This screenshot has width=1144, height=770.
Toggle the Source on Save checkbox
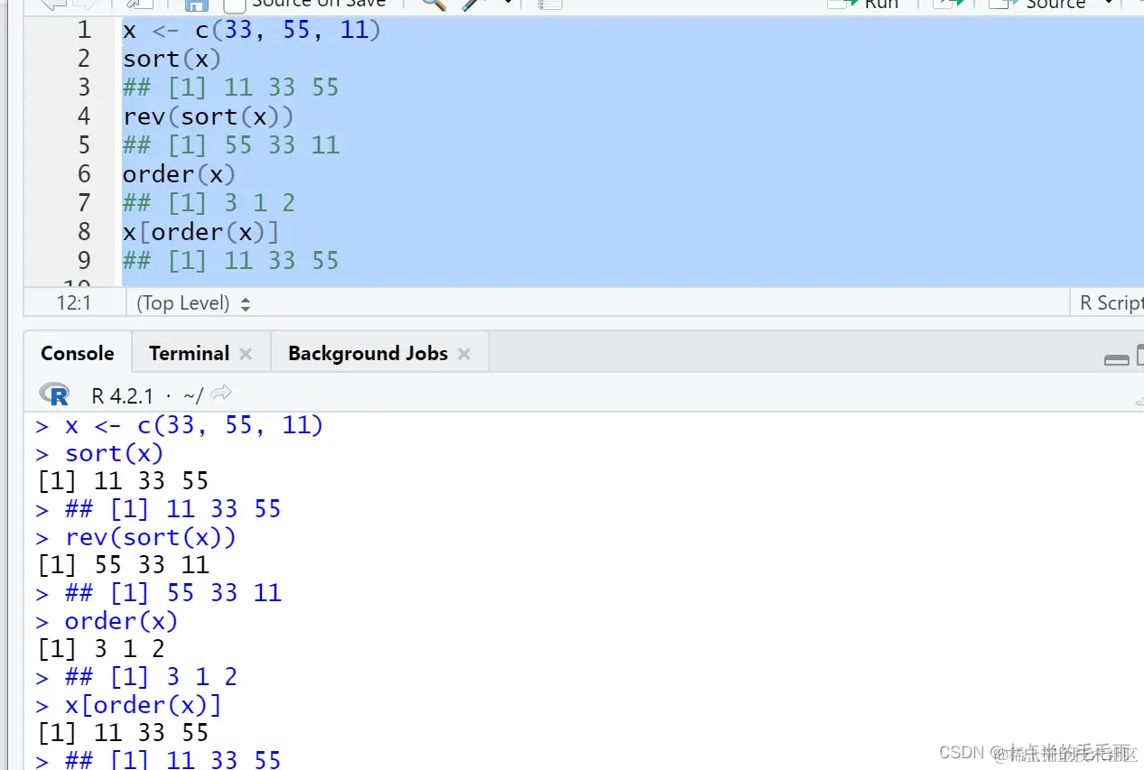pyautogui.click(x=234, y=5)
